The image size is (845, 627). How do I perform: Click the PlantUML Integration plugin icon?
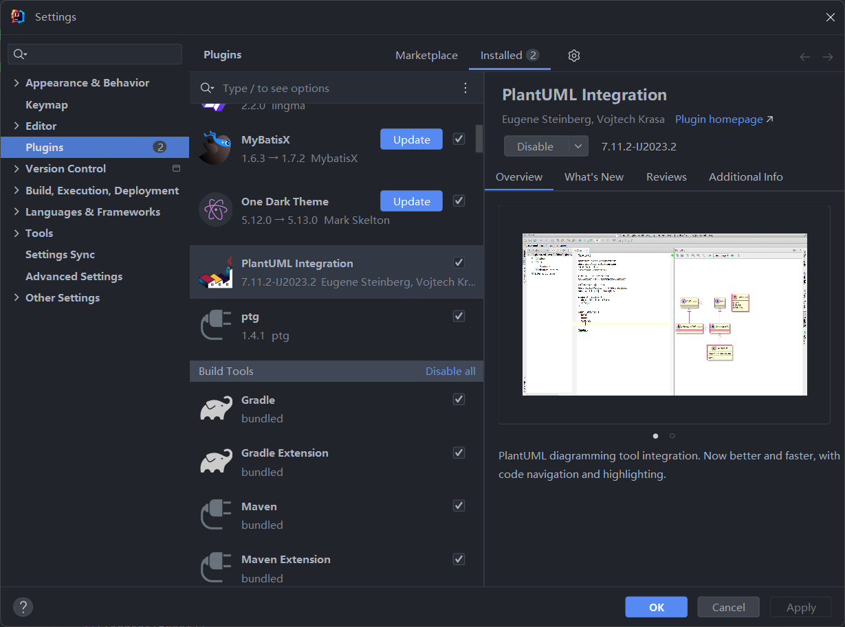pos(215,271)
